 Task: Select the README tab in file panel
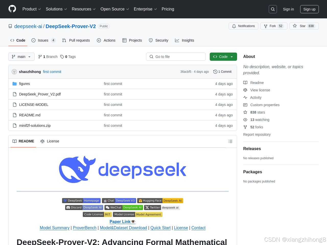coord(23,141)
